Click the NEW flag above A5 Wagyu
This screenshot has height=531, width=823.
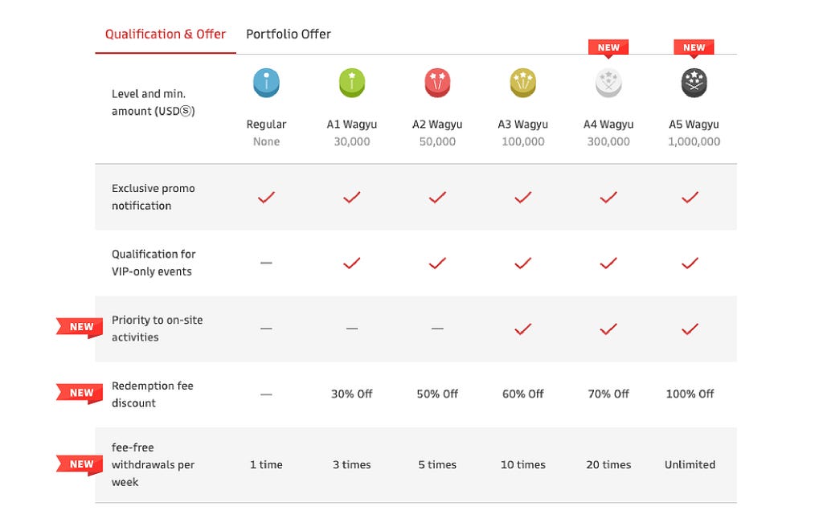(x=694, y=47)
